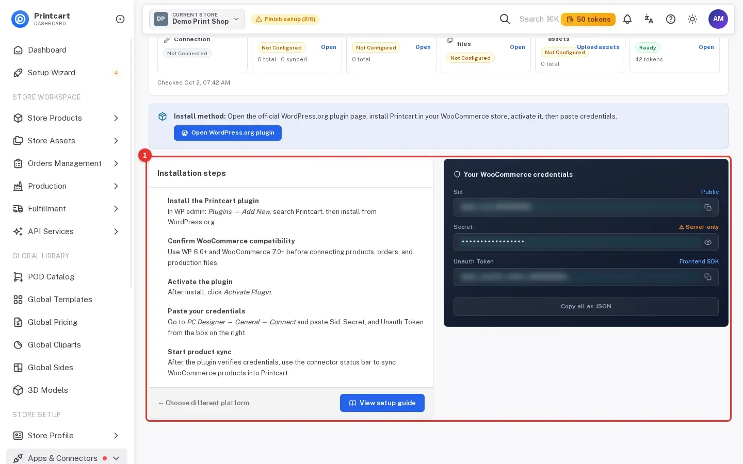Click the Search box

[x=539, y=19]
